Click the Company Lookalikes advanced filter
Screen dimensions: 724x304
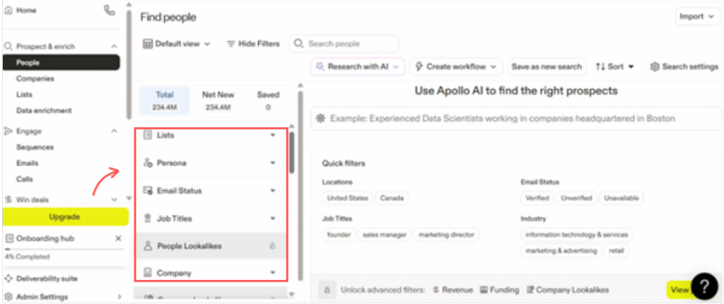(x=568, y=290)
